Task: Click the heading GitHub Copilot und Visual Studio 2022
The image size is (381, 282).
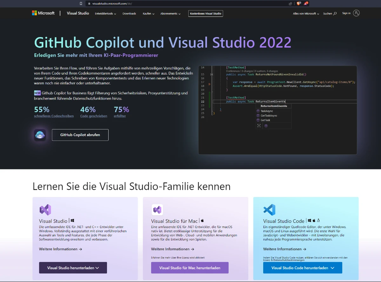Action: click(x=163, y=43)
